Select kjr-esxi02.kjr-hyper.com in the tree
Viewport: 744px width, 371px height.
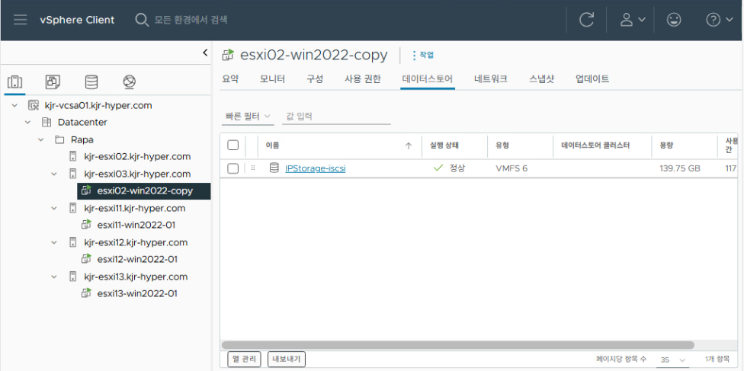[x=137, y=157]
